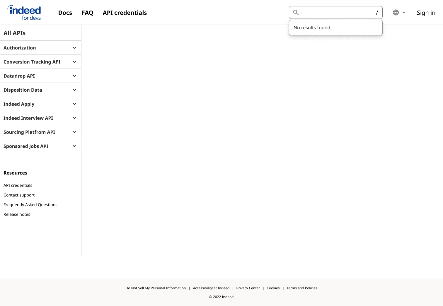Click the slash shortcut hint in search box
The image size is (443, 306).
377,13
